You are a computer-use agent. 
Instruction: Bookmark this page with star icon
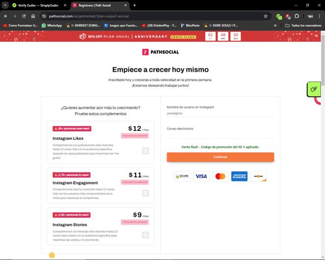[266, 16]
